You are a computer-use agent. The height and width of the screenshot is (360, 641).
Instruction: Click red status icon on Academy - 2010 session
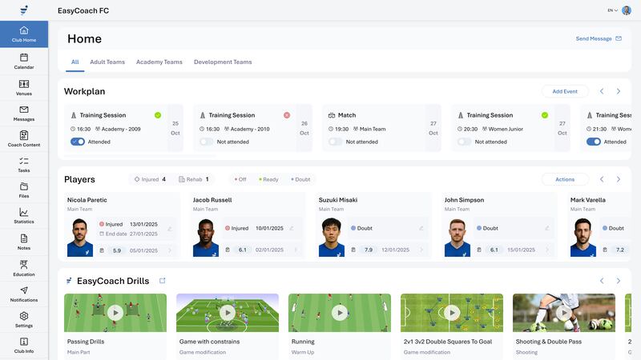pyautogui.click(x=287, y=115)
